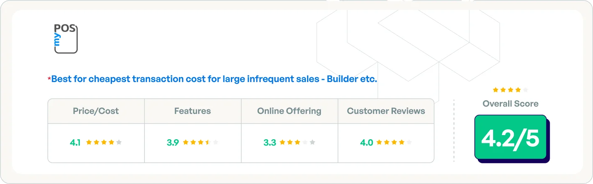Image resolution: width=593 pixels, height=184 pixels.
Task: Select the Online Offering column header
Action: [289, 111]
